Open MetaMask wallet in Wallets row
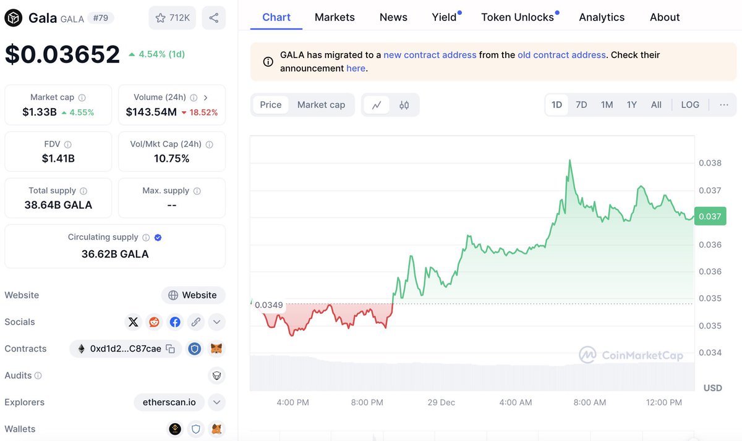 click(216, 429)
